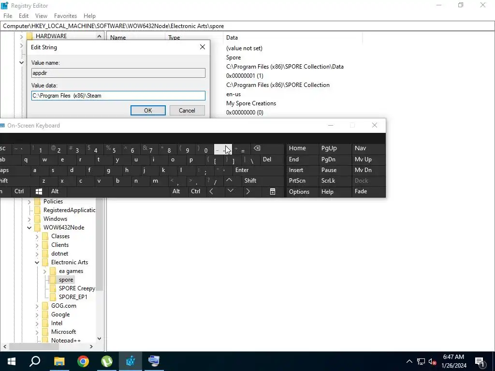495x371 pixels.
Task: Select the Google folder icon in tree
Action: (x=45, y=314)
